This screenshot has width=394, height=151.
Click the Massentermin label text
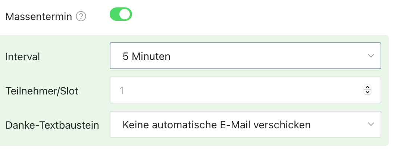pyautogui.click(x=39, y=17)
